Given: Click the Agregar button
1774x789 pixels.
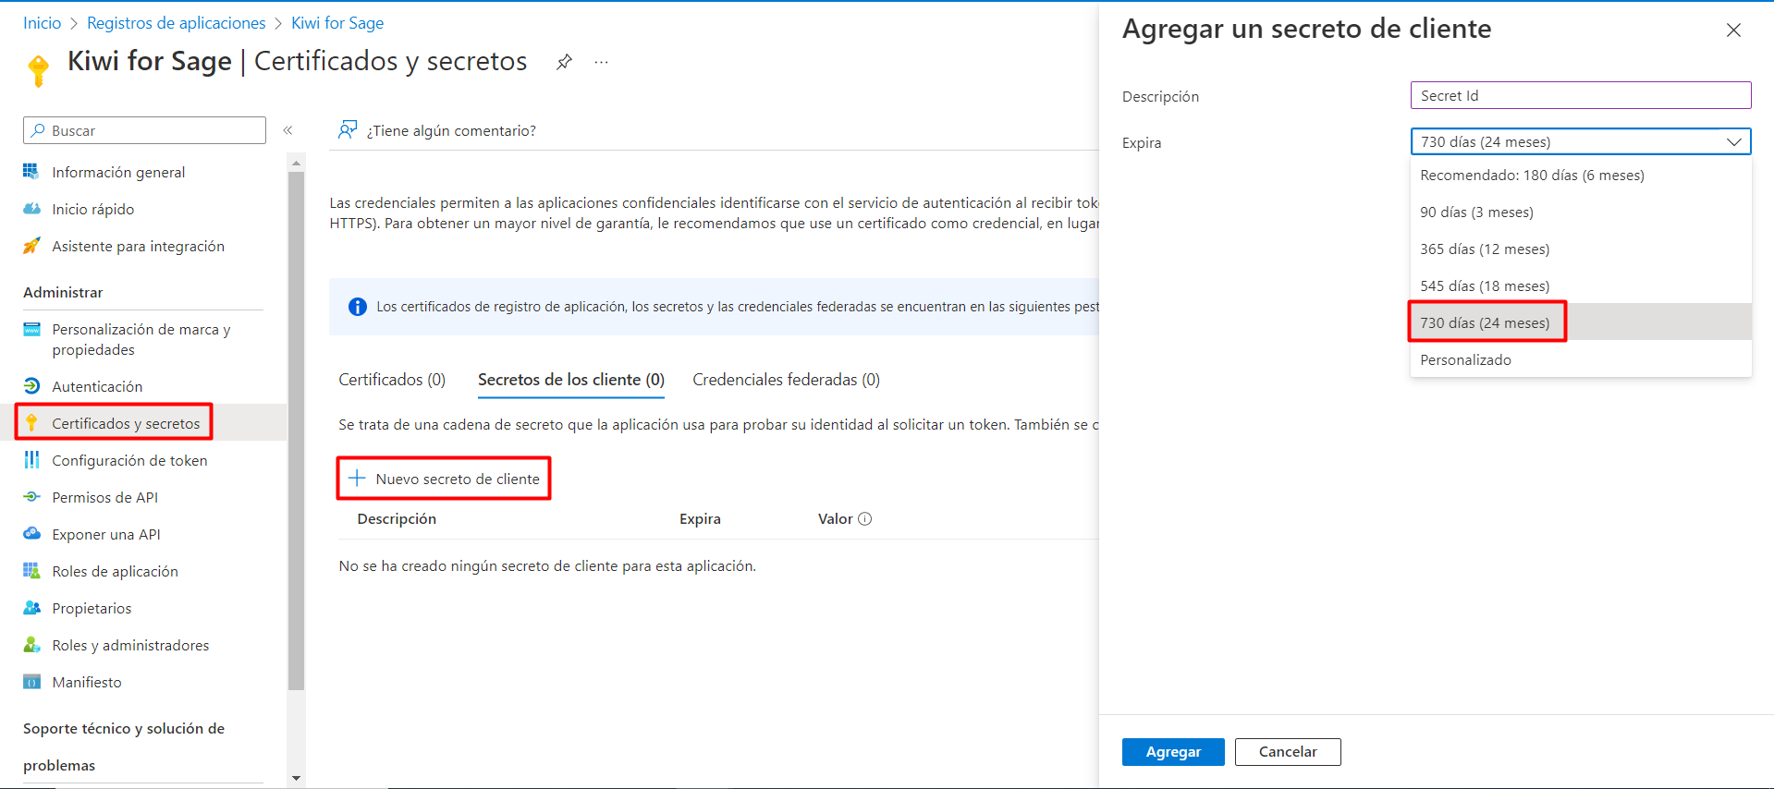Looking at the screenshot, I should (1173, 752).
